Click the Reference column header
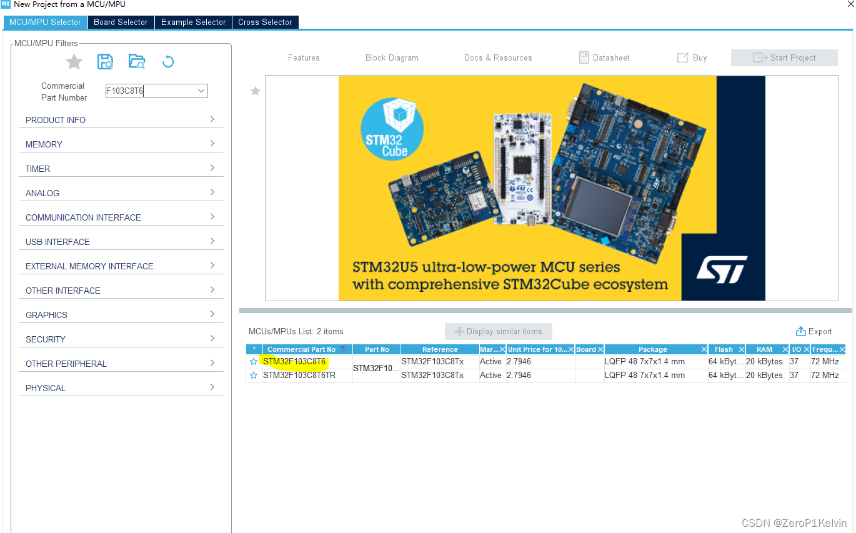 point(440,349)
